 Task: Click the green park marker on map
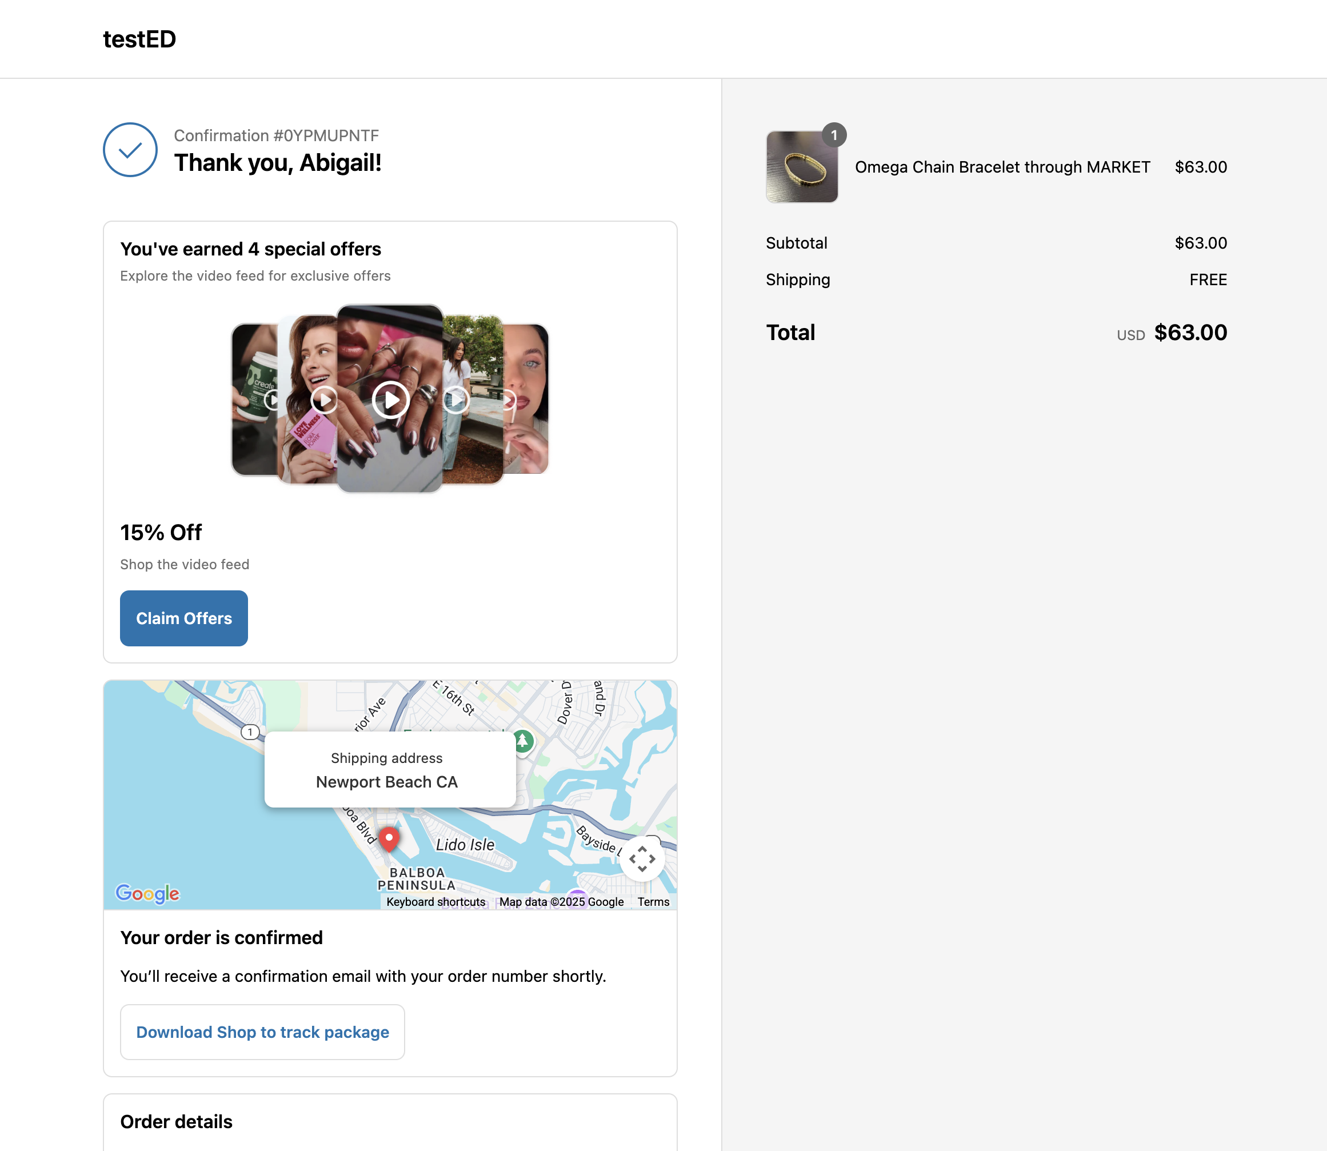pos(523,741)
